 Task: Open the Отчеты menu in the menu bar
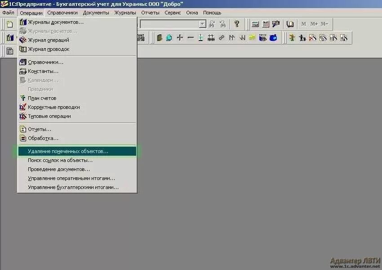pyautogui.click(x=150, y=13)
